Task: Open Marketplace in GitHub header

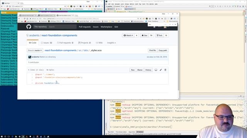Action: click(107, 27)
